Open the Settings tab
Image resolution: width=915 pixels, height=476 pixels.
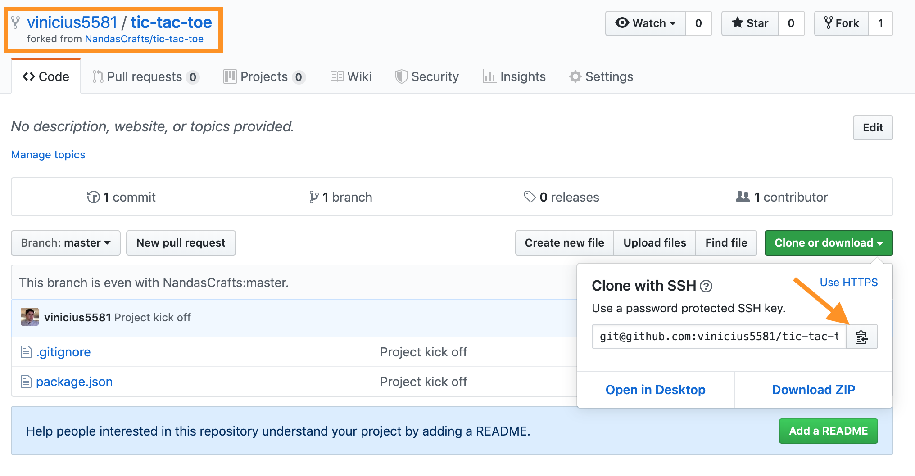coord(601,77)
